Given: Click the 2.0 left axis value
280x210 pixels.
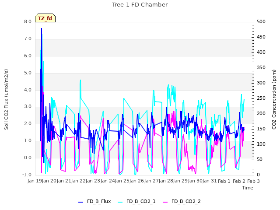Looking at the screenshot, I should click(28, 123).
